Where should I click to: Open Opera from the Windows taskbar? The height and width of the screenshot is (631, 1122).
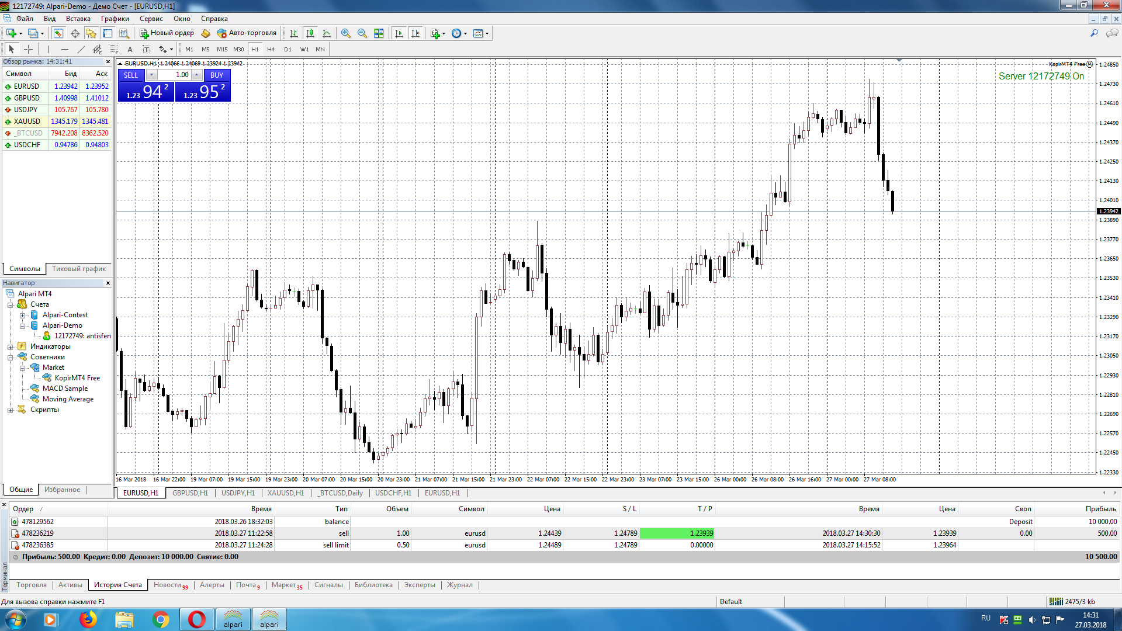coord(196,619)
